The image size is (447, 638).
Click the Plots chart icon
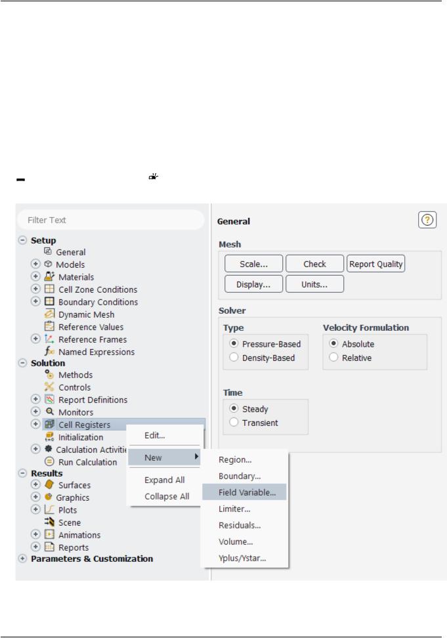(49, 509)
